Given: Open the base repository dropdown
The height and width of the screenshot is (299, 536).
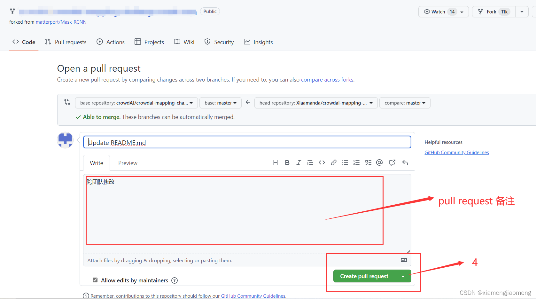Looking at the screenshot, I should pyautogui.click(x=136, y=103).
